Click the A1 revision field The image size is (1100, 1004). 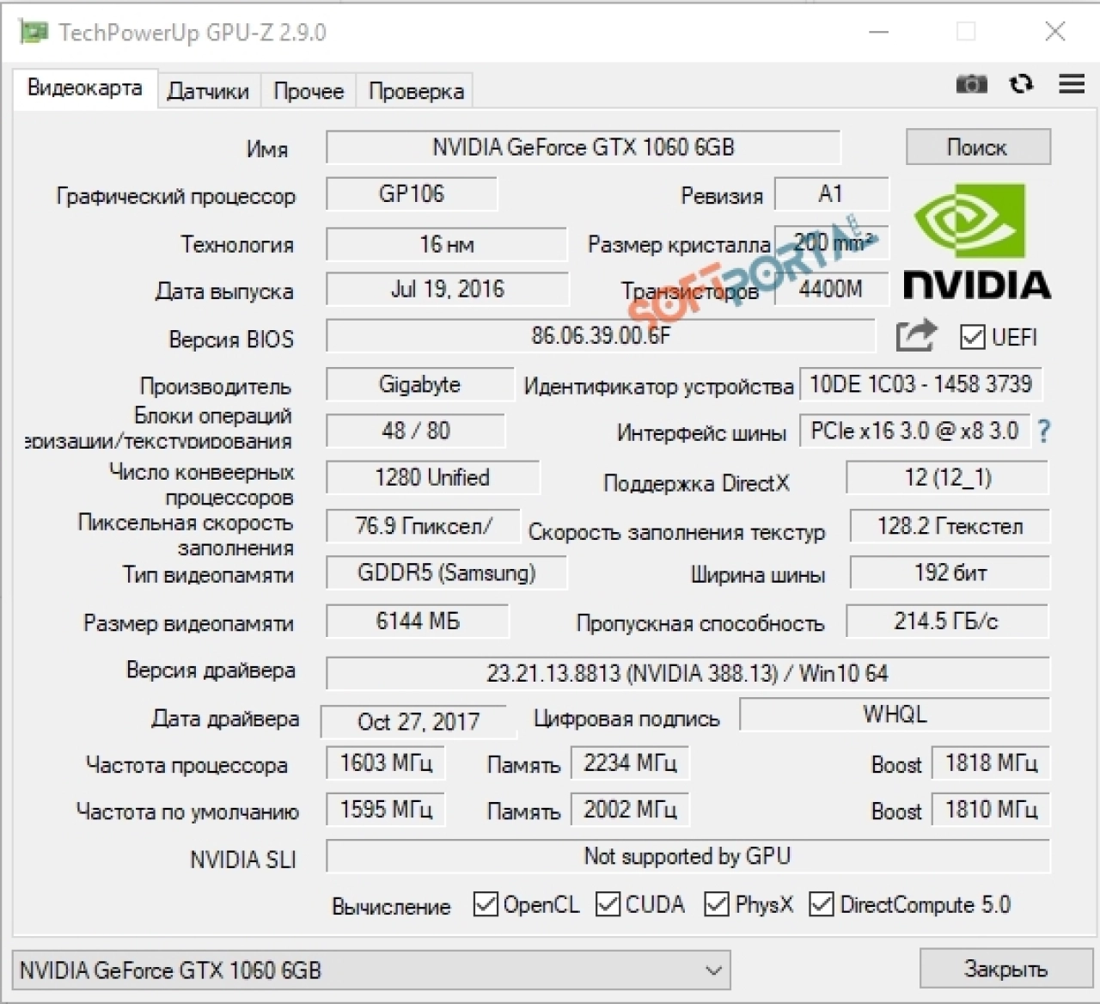tap(831, 194)
